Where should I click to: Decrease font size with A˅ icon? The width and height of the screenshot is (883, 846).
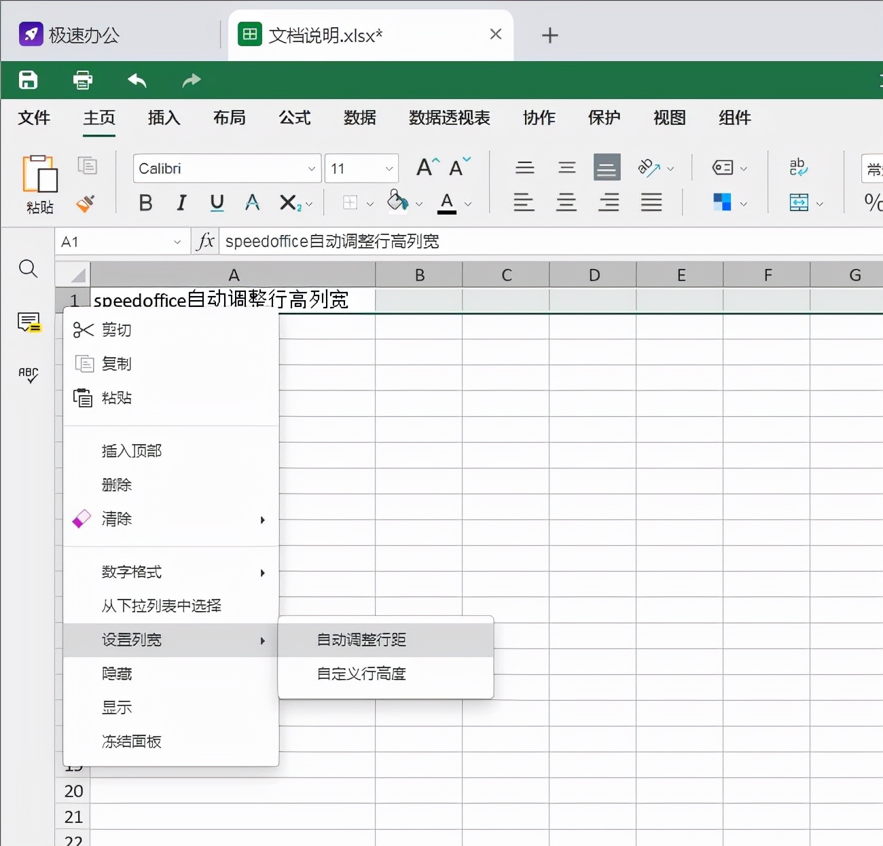pyautogui.click(x=460, y=167)
